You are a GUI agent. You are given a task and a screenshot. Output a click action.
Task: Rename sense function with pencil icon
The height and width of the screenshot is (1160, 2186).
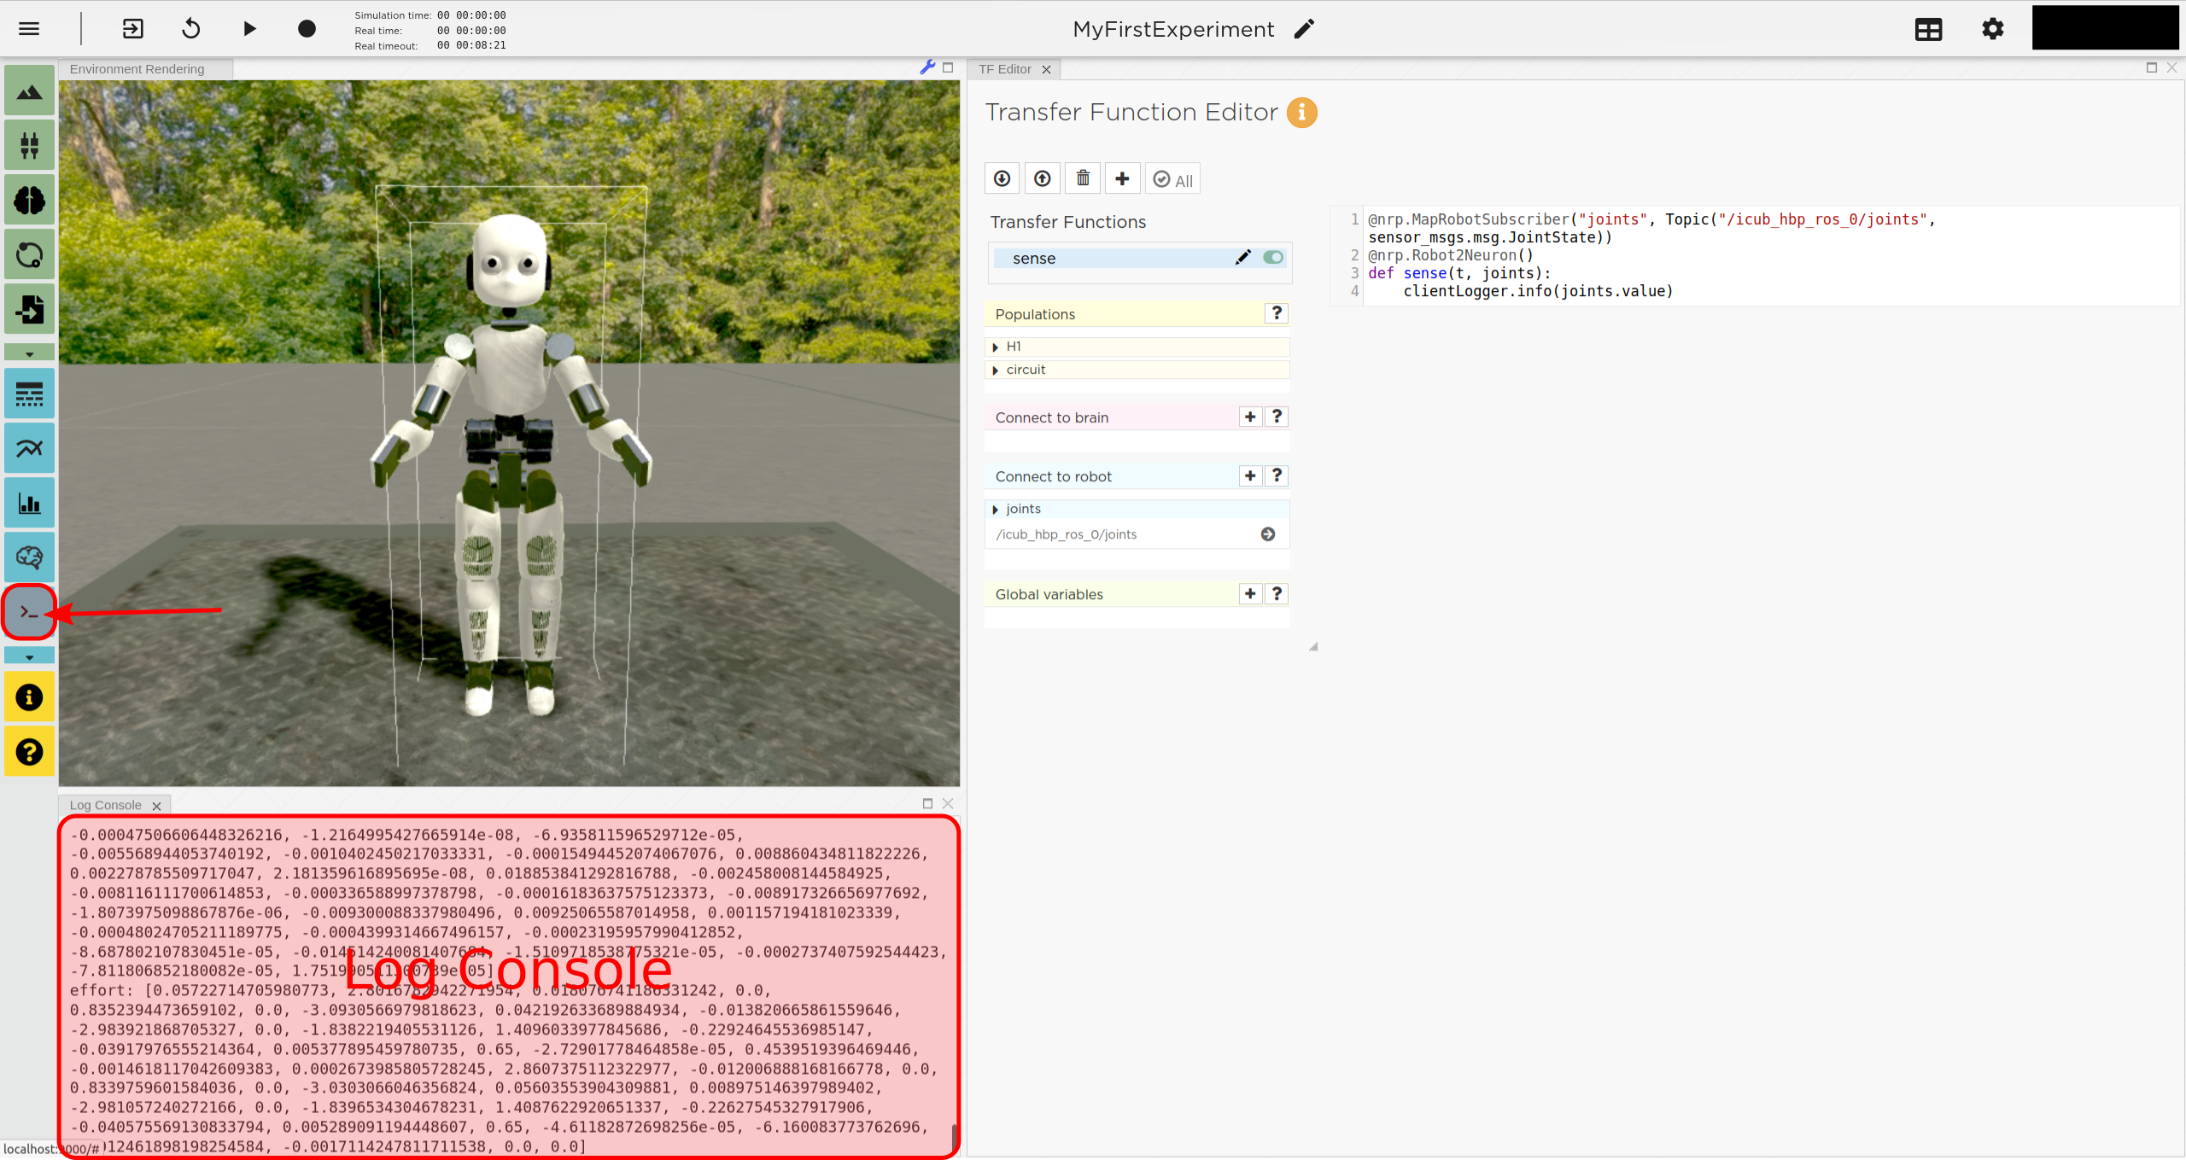[1243, 257]
